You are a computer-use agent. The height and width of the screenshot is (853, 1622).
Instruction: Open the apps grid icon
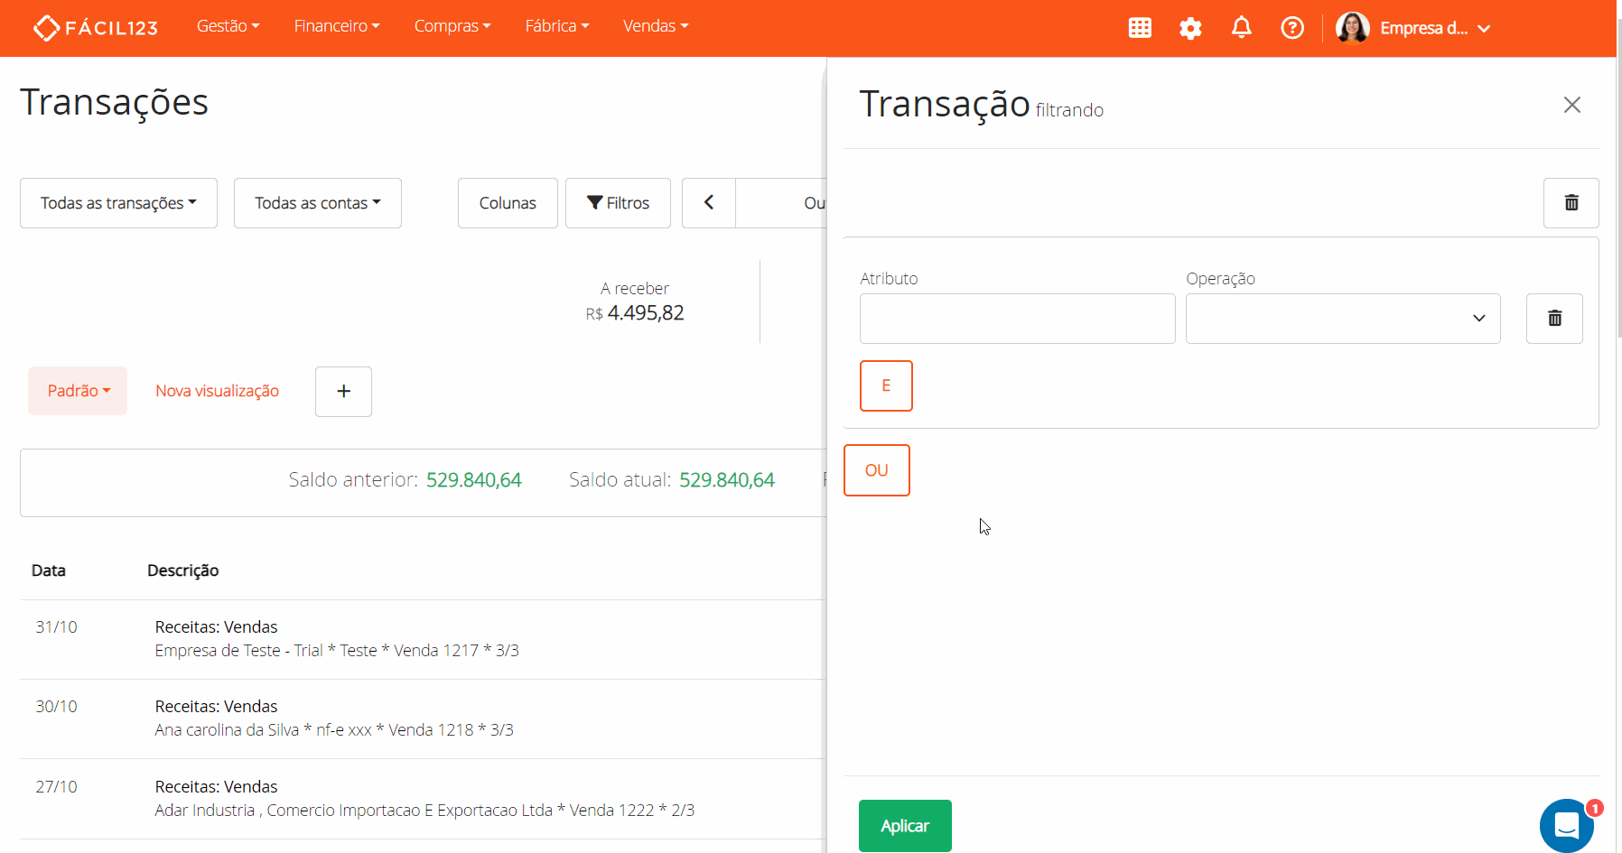coord(1140,28)
